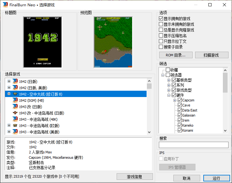Expand clones of 1943 - 中途岛海战 (美版)
The image size is (232, 183).
click(x=9, y=131)
